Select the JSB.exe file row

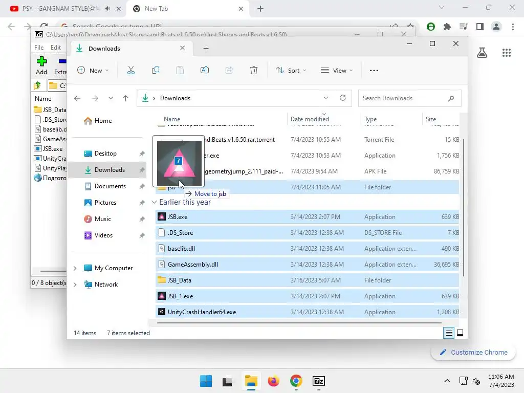click(307, 217)
